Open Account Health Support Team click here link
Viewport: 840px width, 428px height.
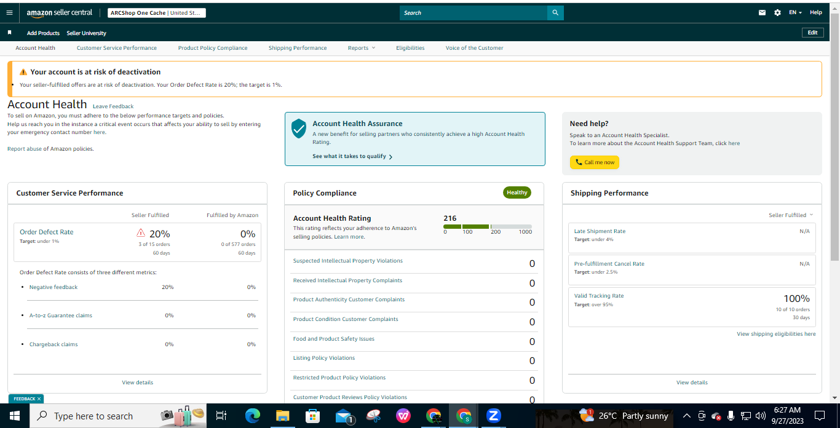727,143
